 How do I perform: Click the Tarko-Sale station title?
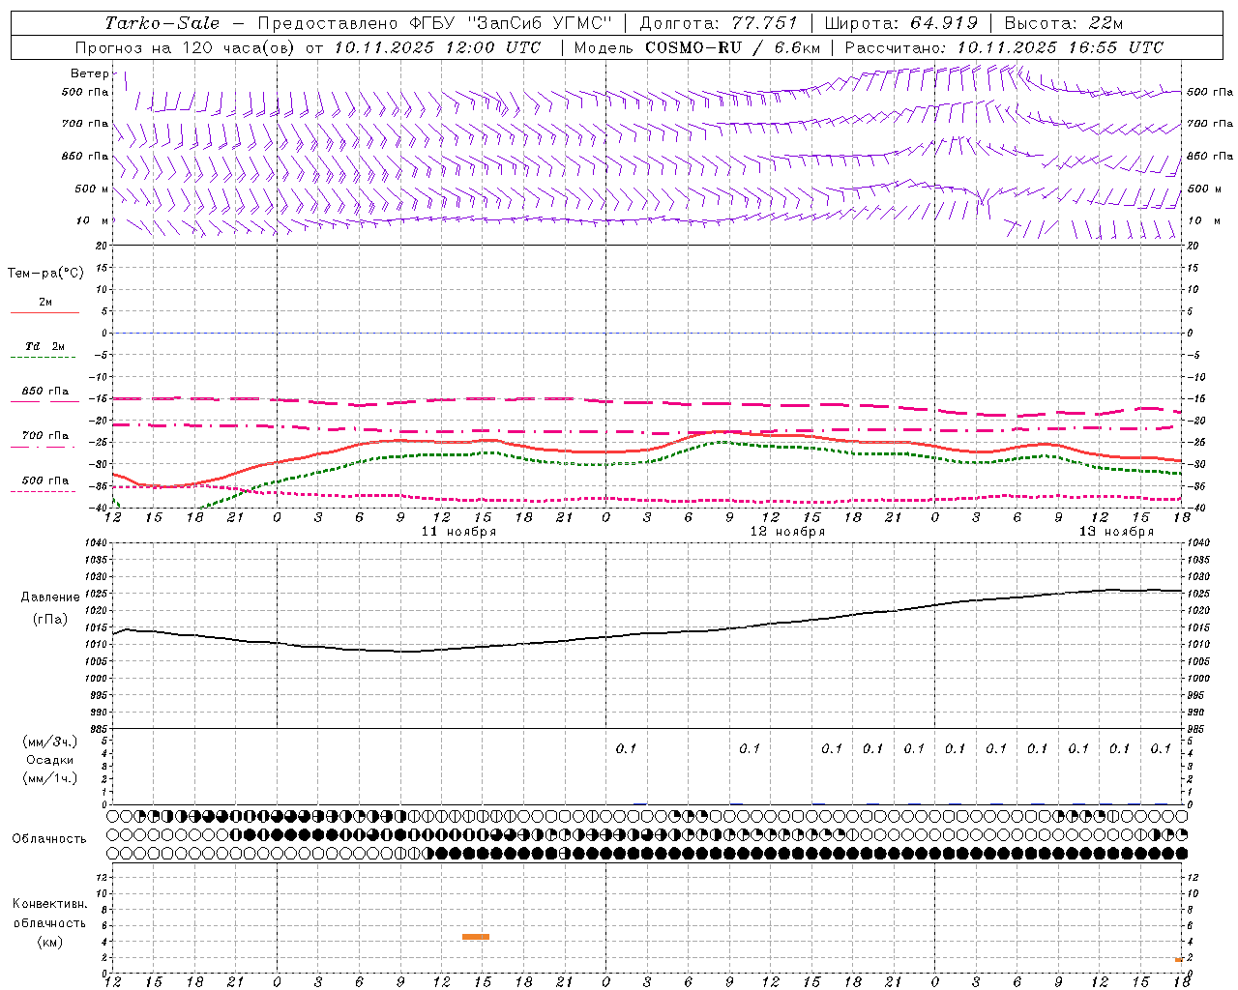pos(162,23)
